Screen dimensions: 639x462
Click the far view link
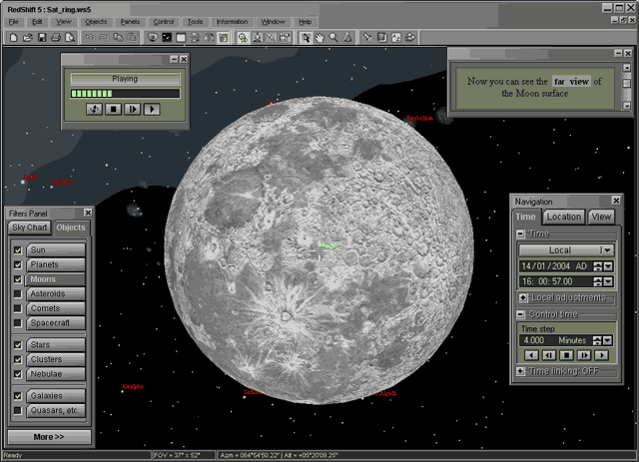pos(571,82)
